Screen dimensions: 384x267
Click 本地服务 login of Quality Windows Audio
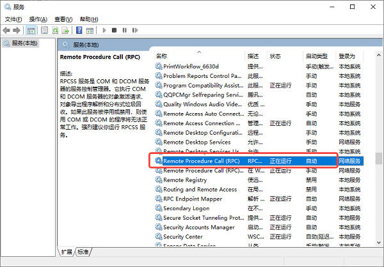349,104
